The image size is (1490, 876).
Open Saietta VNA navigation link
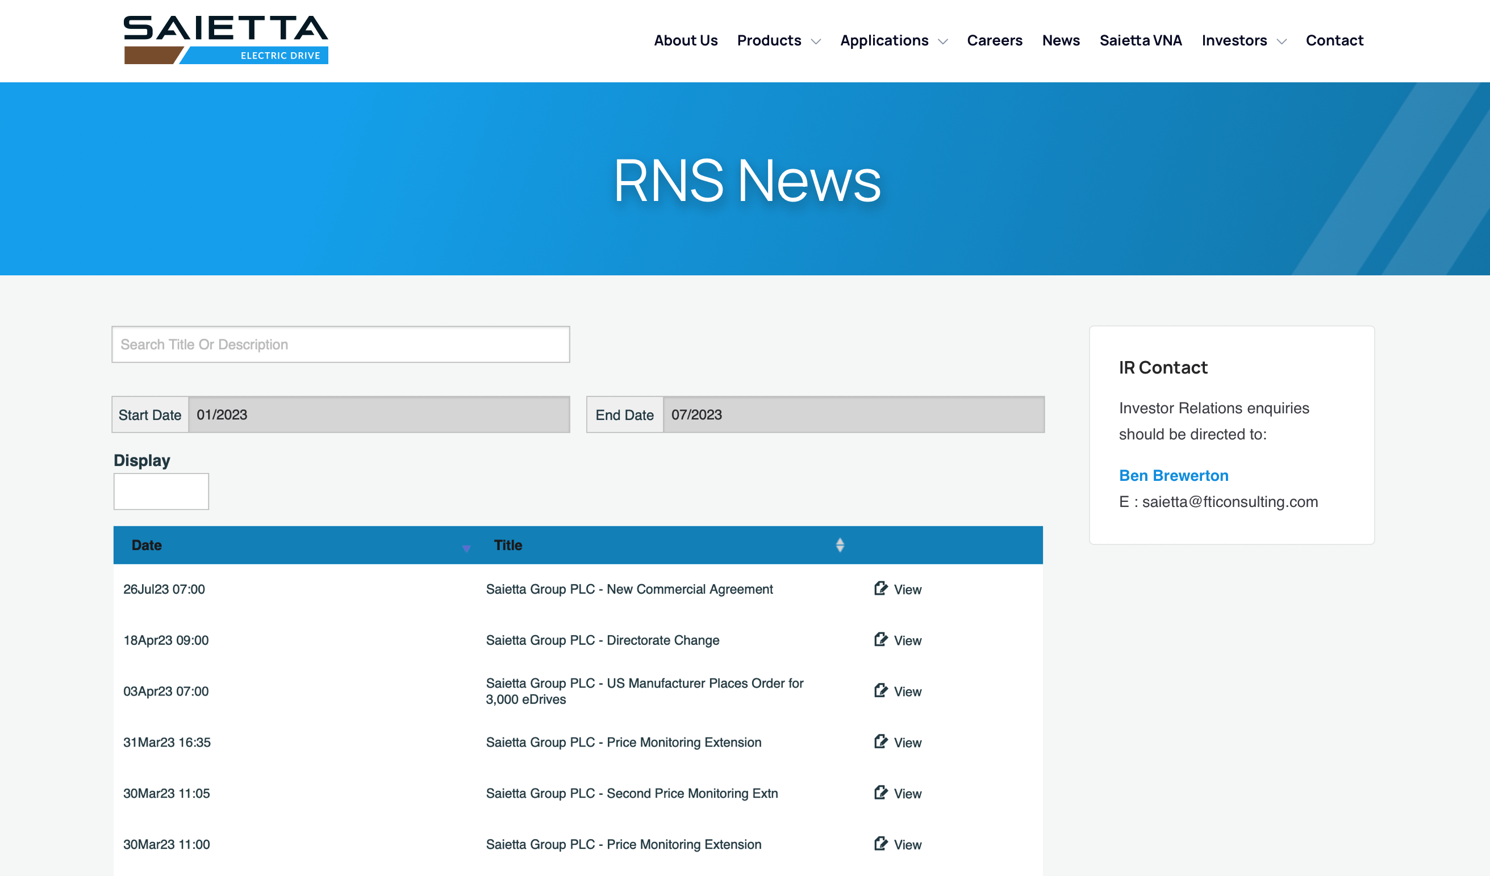tap(1140, 41)
